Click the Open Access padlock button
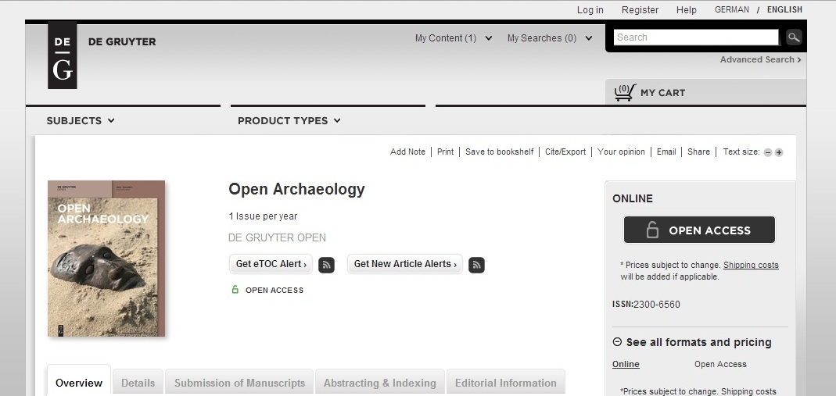The image size is (836, 396). tap(699, 230)
